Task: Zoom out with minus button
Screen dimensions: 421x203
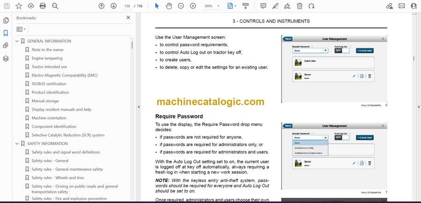Action: click(181, 6)
